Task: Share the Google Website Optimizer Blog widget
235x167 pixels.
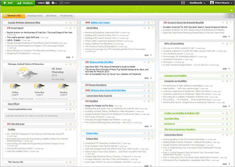Action: click(66, 23)
